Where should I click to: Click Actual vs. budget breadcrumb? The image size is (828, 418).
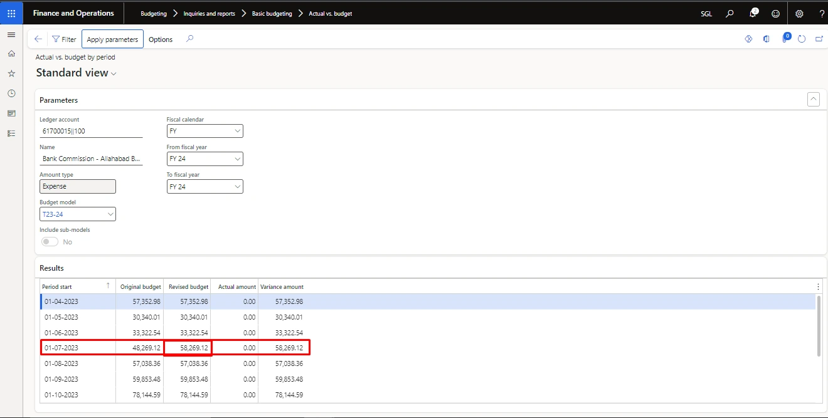[x=331, y=13]
